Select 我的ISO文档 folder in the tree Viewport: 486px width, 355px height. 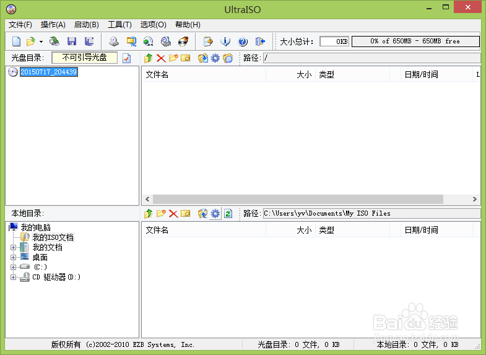[53, 237]
